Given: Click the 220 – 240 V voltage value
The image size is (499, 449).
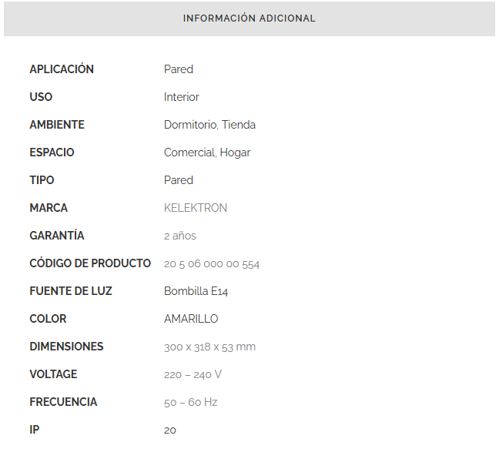Looking at the screenshot, I should click(x=193, y=374).
